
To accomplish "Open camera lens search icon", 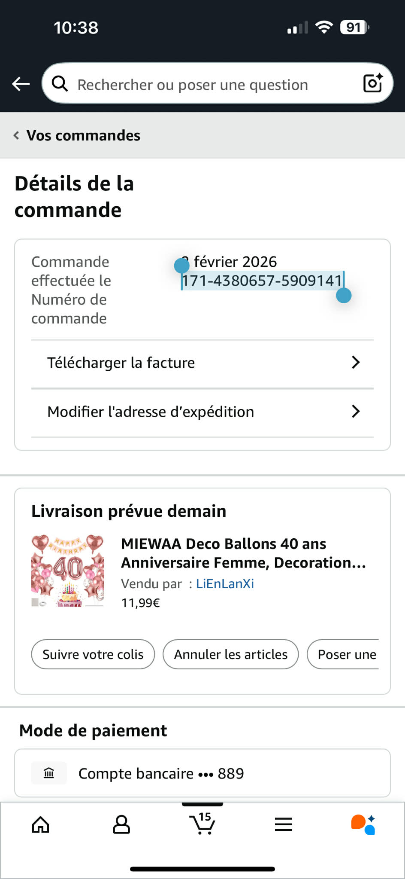I will (372, 83).
